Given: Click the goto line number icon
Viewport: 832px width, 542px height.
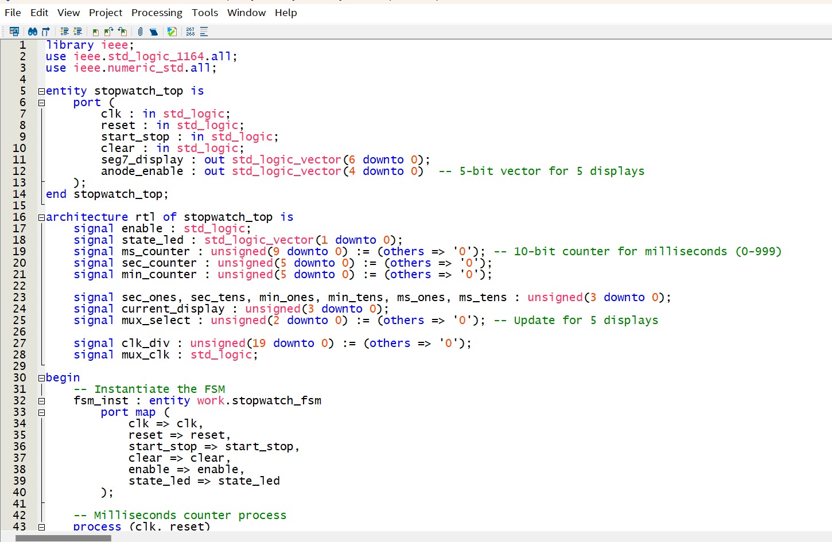Looking at the screenshot, I should [x=190, y=31].
